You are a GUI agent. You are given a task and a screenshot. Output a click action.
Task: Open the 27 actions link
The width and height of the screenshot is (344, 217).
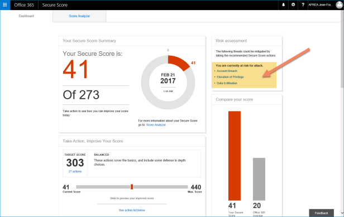tap(75, 171)
